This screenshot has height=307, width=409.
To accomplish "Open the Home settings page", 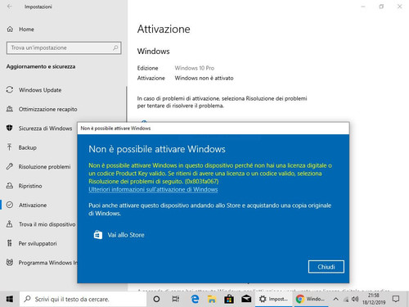I will [26, 29].
